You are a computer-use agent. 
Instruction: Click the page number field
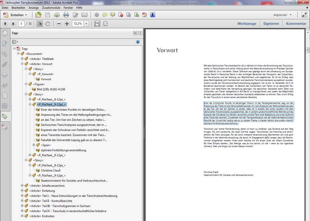(21, 24)
